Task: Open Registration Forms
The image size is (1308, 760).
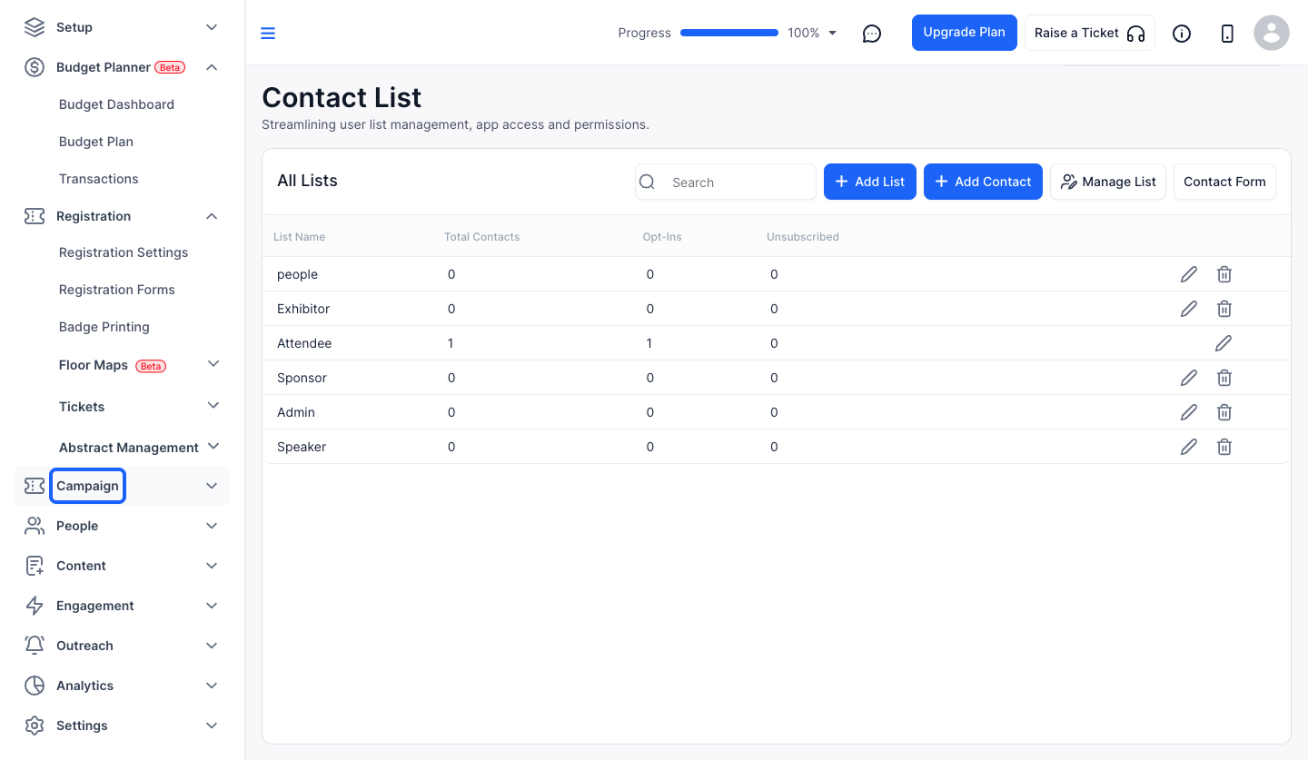Action: click(117, 290)
